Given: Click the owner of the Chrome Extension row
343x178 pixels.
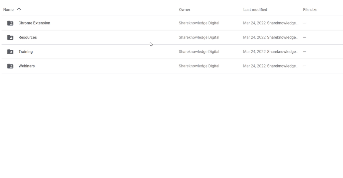Looking at the screenshot, I should coord(199,23).
